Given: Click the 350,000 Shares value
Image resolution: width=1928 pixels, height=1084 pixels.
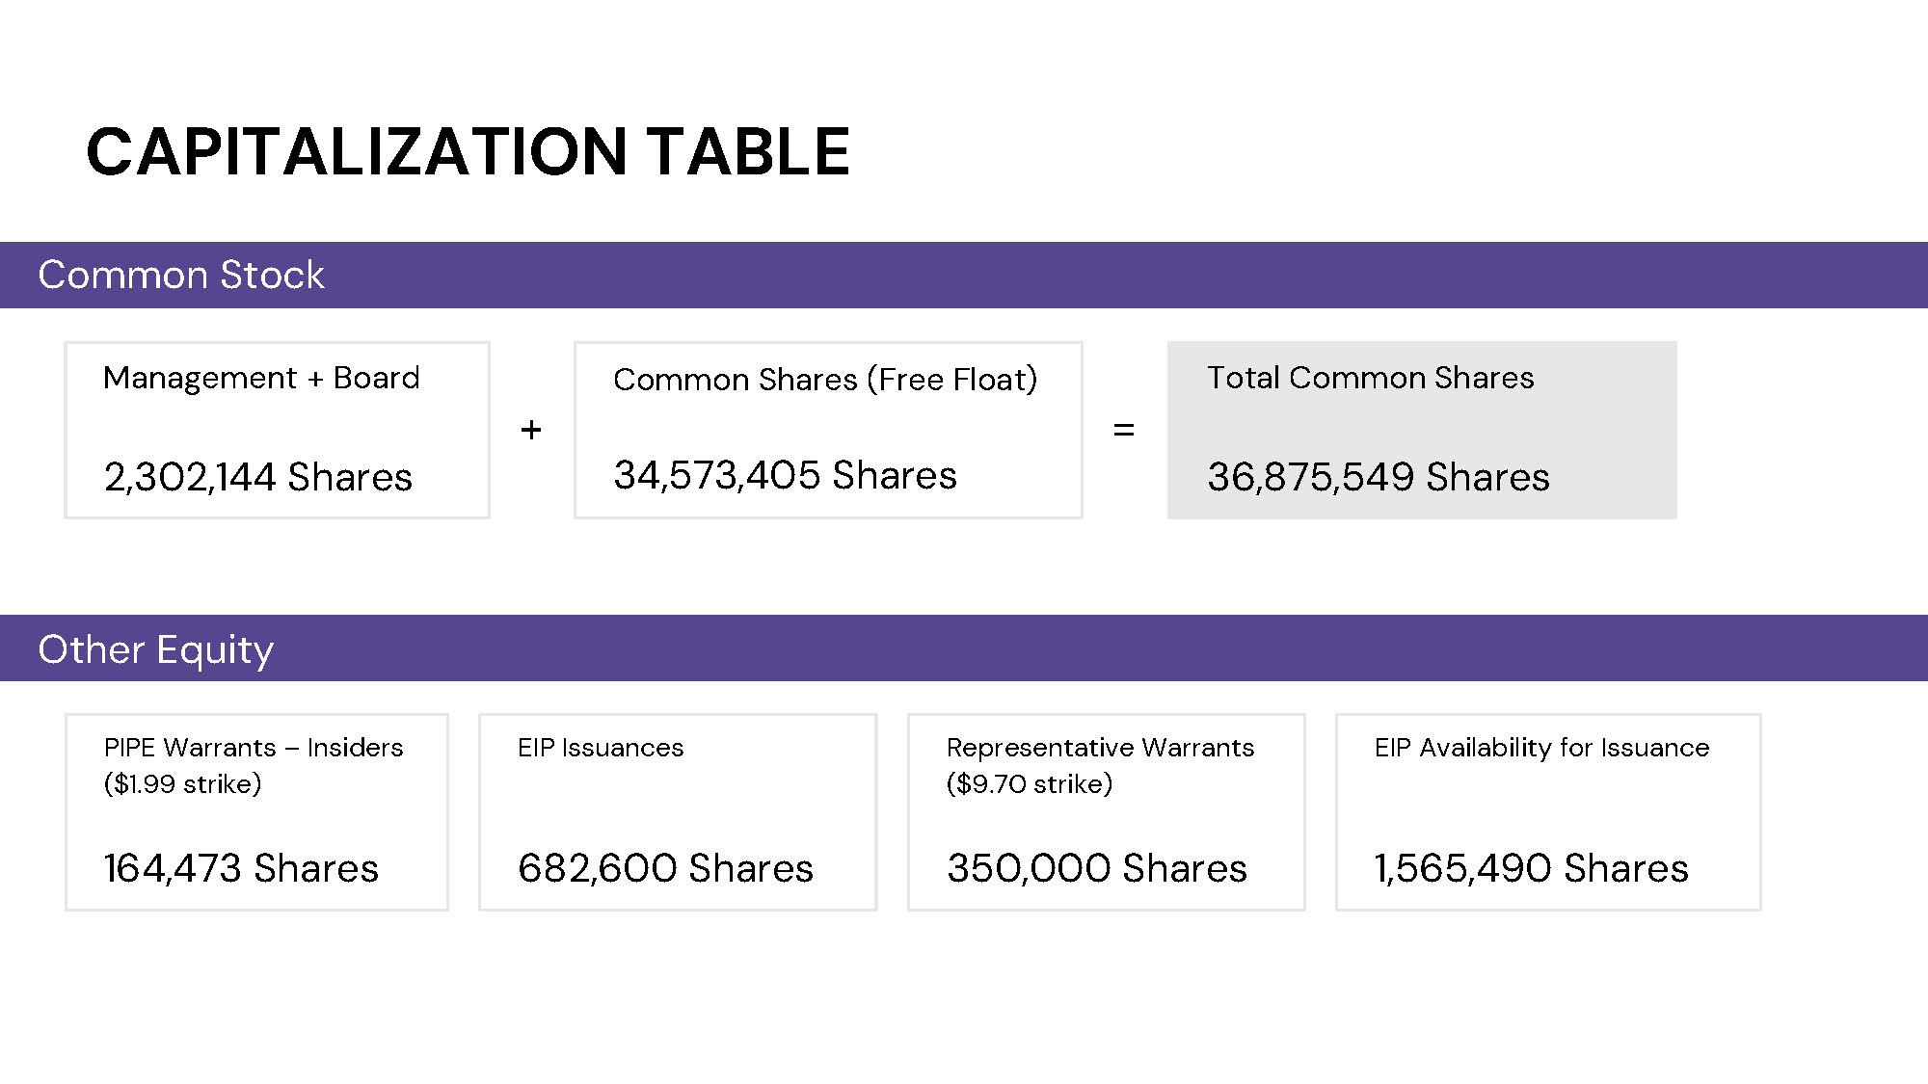Looking at the screenshot, I should pyautogui.click(x=1096, y=868).
